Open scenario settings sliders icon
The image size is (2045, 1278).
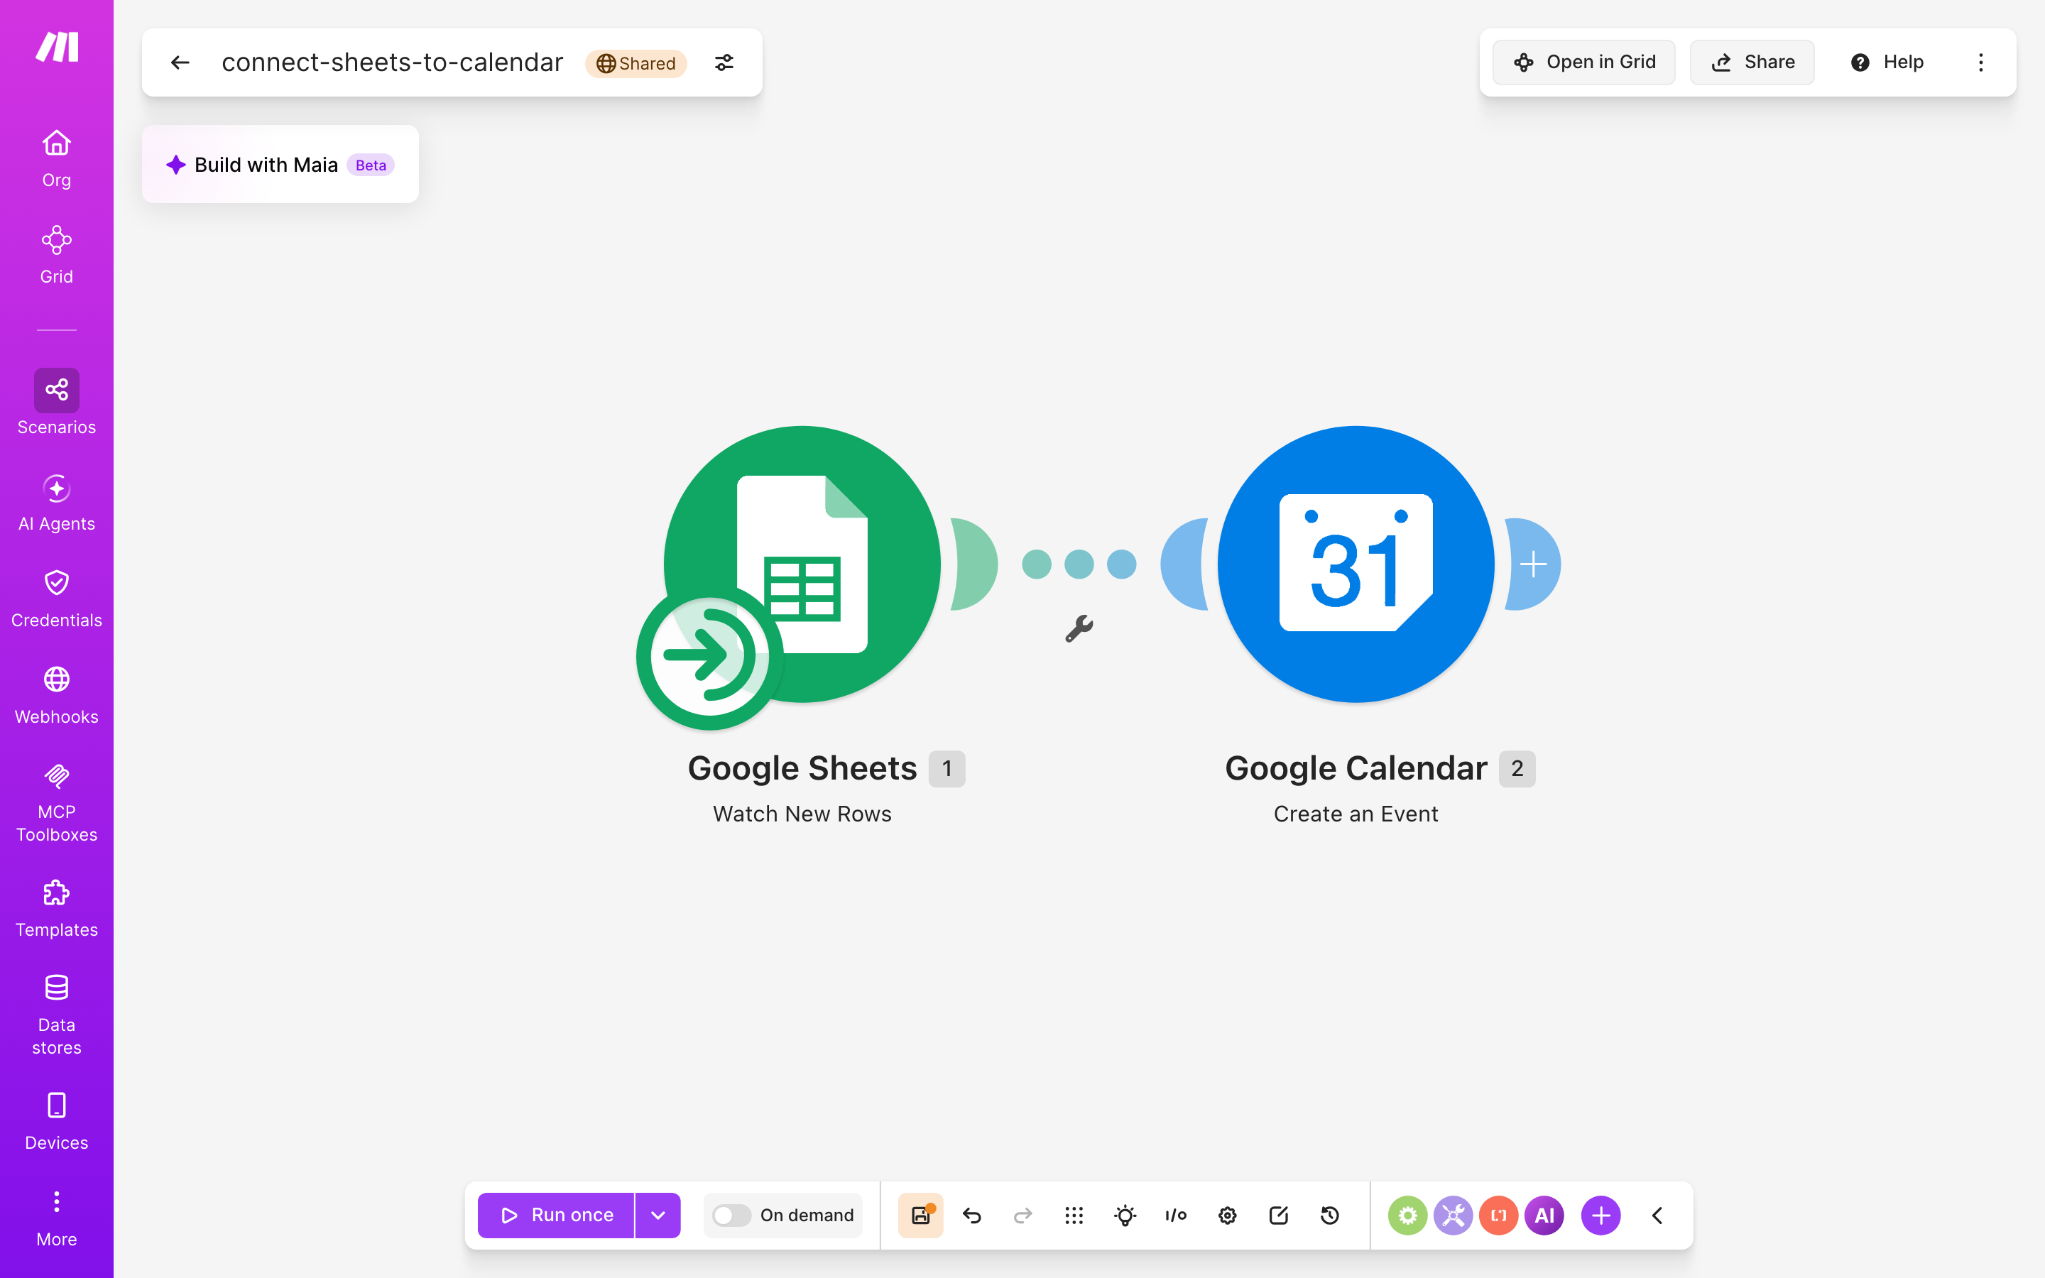pyautogui.click(x=724, y=62)
